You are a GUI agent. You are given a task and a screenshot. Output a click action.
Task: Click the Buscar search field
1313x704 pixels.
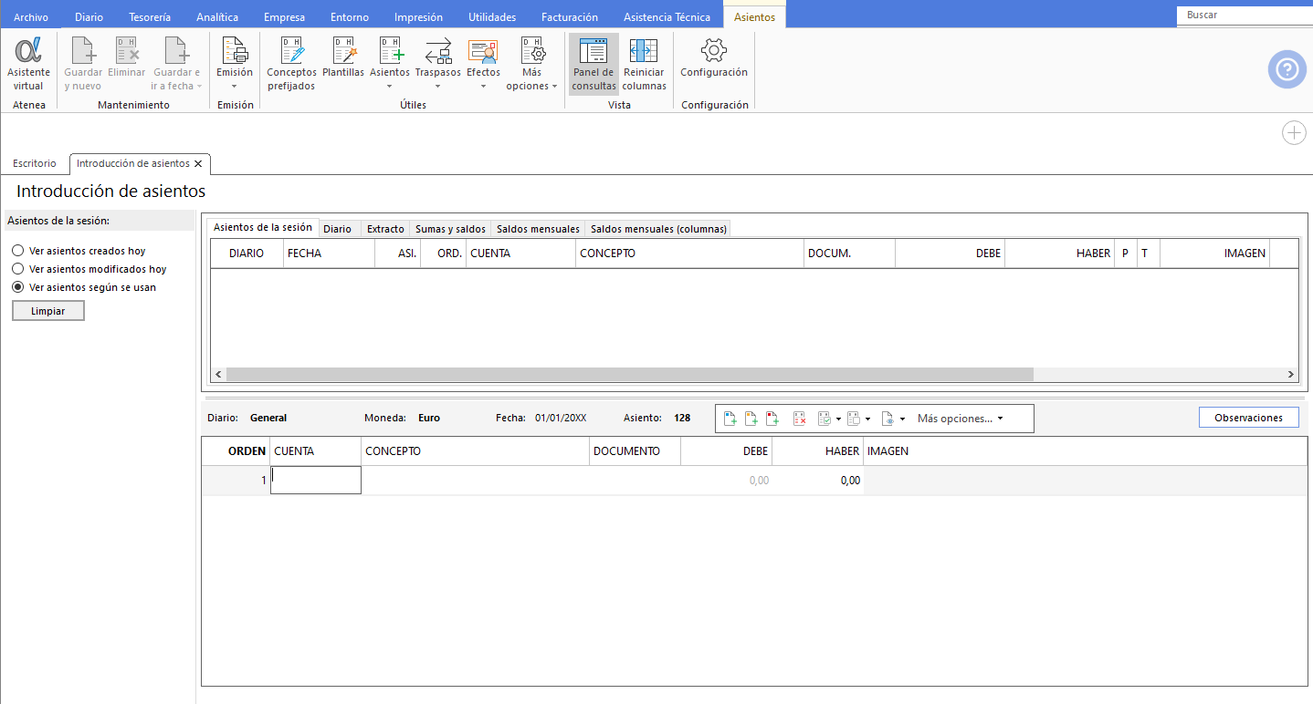pos(1244,16)
